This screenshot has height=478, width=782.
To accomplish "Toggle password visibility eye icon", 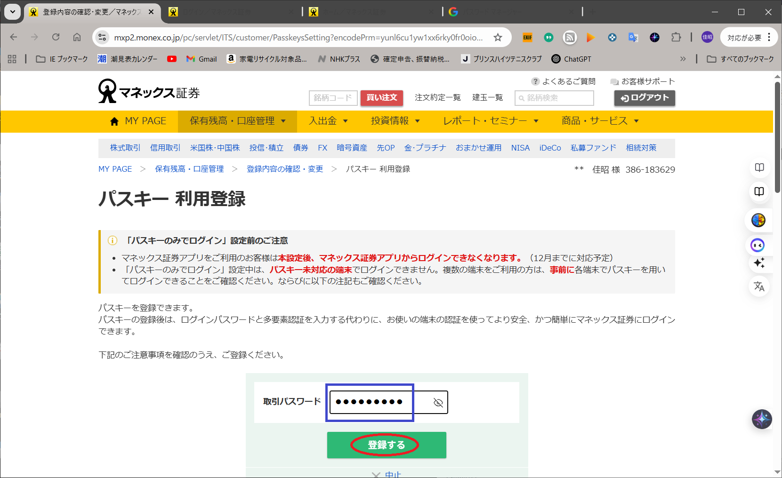I will click(438, 402).
